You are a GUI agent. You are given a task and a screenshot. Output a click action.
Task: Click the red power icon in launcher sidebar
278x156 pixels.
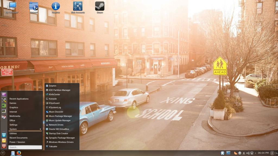(4, 146)
